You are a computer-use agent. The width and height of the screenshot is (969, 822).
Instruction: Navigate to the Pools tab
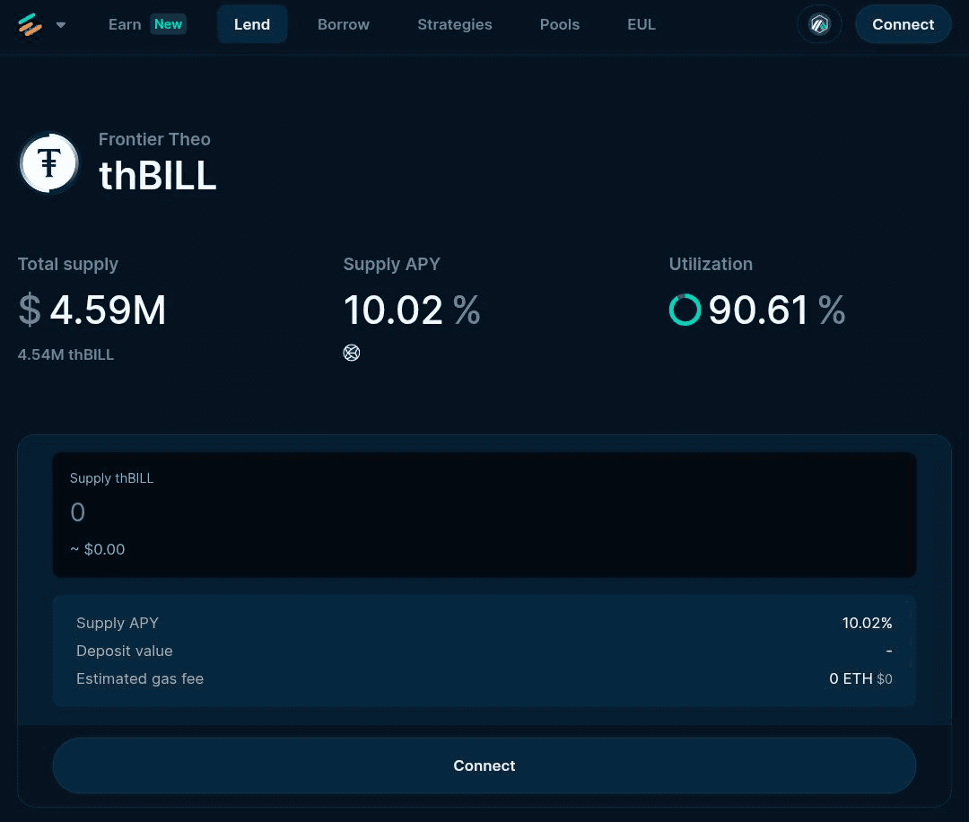[560, 24]
